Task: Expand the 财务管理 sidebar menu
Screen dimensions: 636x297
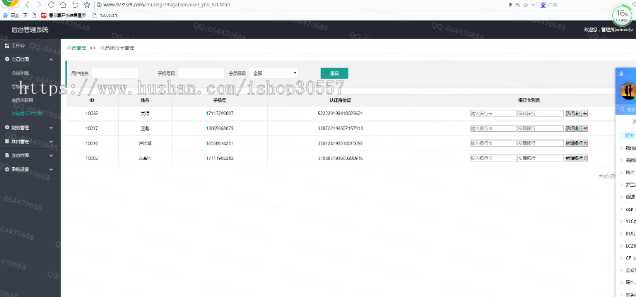Action: 51,127
